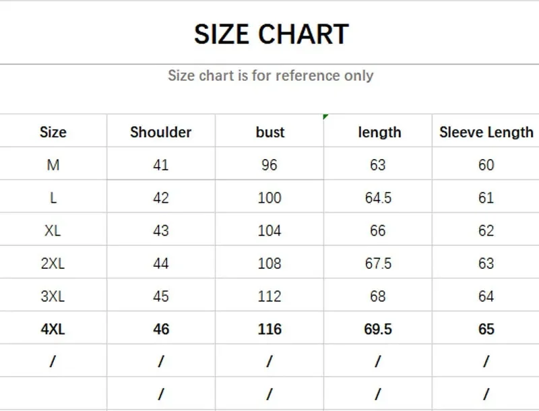
Task: Select the length header cell
Action: [378, 132]
